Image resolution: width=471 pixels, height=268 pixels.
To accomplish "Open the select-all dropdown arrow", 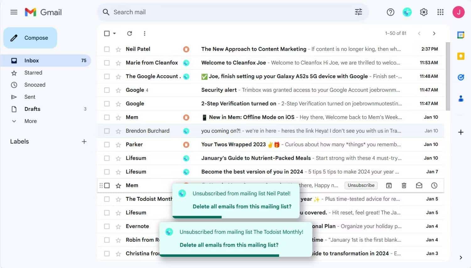I will 115,33.
